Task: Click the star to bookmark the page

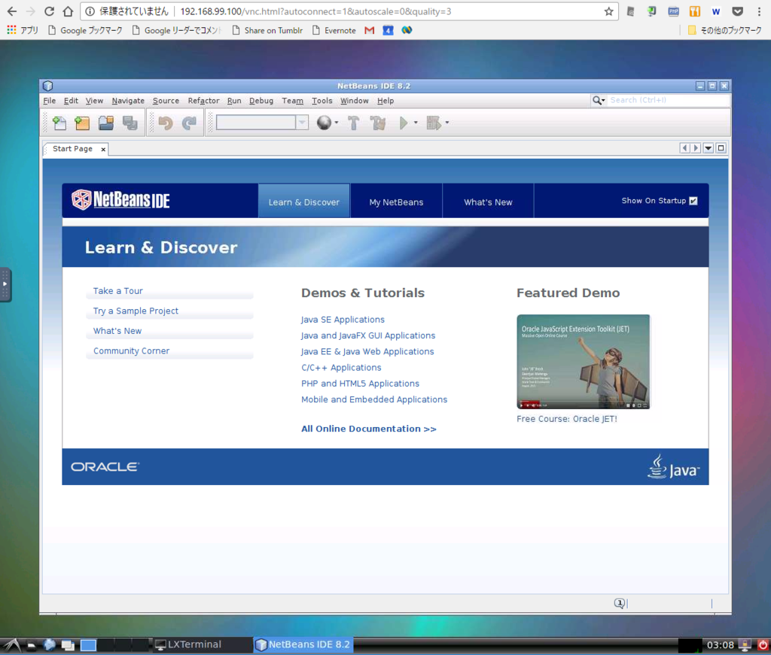Action: [608, 11]
